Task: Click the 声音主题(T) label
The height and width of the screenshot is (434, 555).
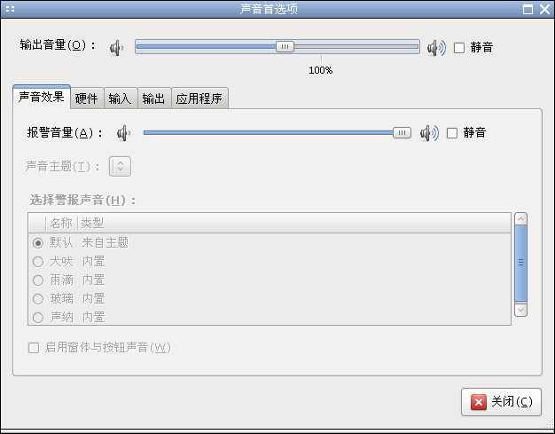Action: (63, 166)
